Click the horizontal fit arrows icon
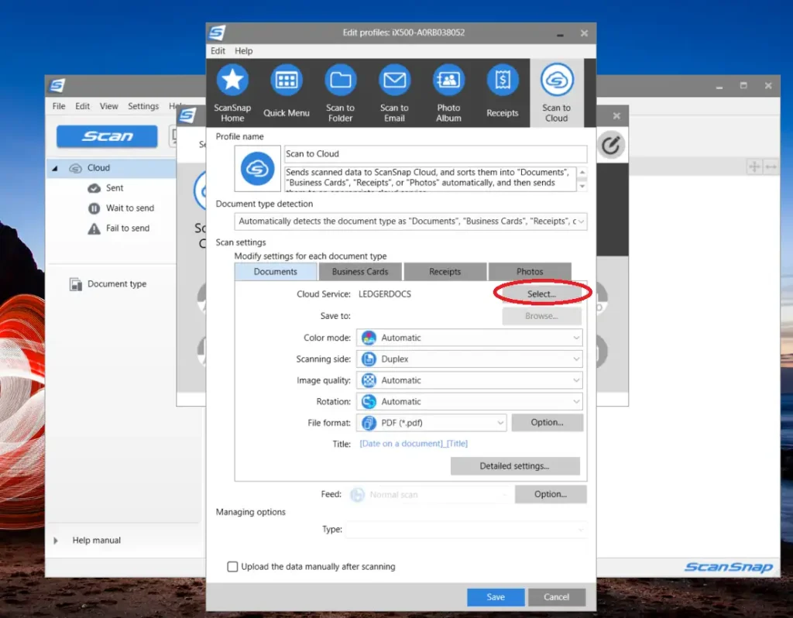793x618 pixels. coord(771,167)
